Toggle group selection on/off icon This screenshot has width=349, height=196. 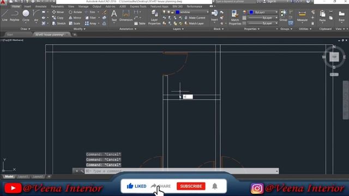click(291, 23)
